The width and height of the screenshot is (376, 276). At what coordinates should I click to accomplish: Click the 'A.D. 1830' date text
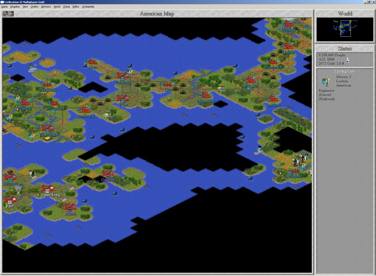tap(326, 59)
